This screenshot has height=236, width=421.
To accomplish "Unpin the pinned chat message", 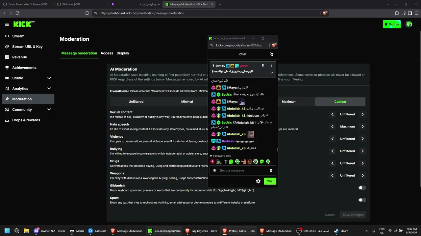I will tap(263, 66).
